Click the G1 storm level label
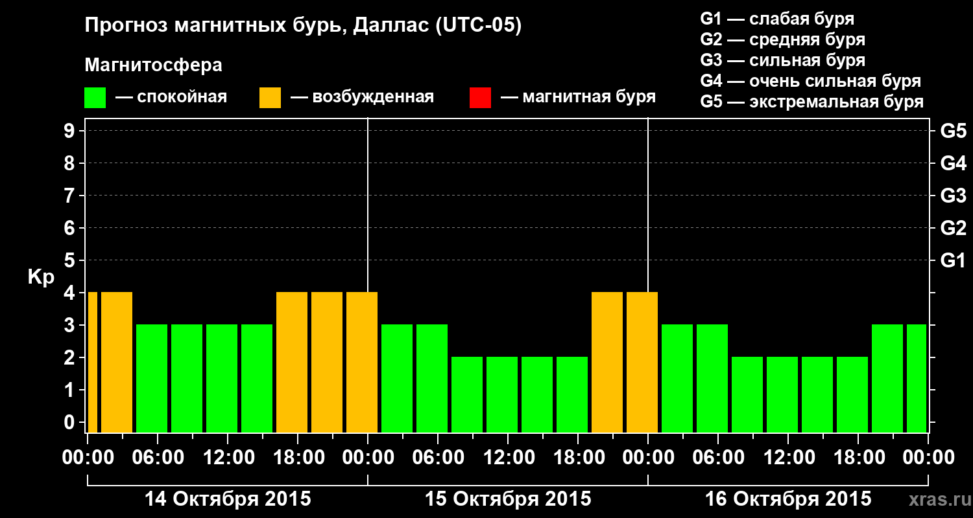 pyautogui.click(x=953, y=260)
